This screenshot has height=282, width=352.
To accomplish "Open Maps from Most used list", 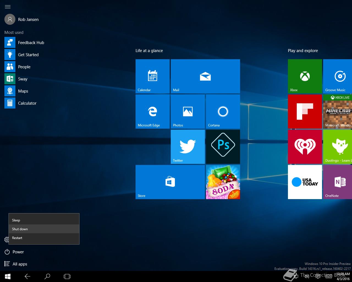I will pyautogui.click(x=16, y=91).
